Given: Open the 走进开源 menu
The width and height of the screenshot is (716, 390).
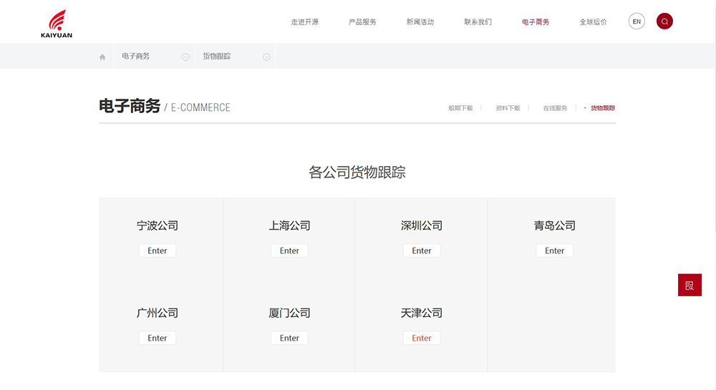Looking at the screenshot, I should pyautogui.click(x=304, y=22).
